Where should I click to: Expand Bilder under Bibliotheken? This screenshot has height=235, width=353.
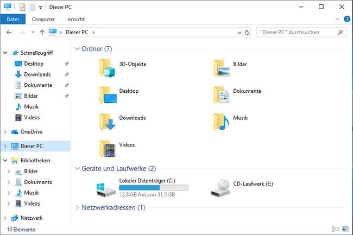(x=9, y=172)
